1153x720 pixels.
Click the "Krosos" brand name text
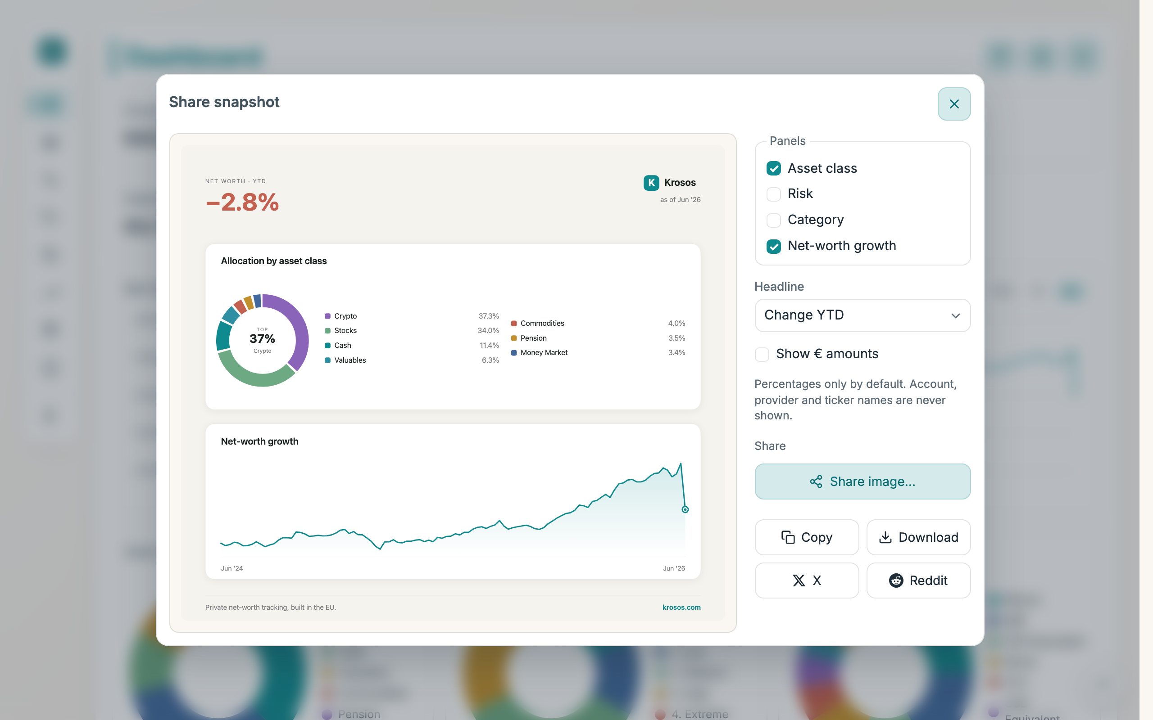coord(680,182)
